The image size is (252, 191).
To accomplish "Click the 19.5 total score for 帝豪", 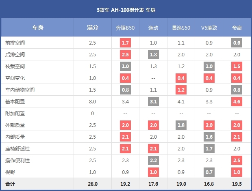I will [x=237, y=184].
